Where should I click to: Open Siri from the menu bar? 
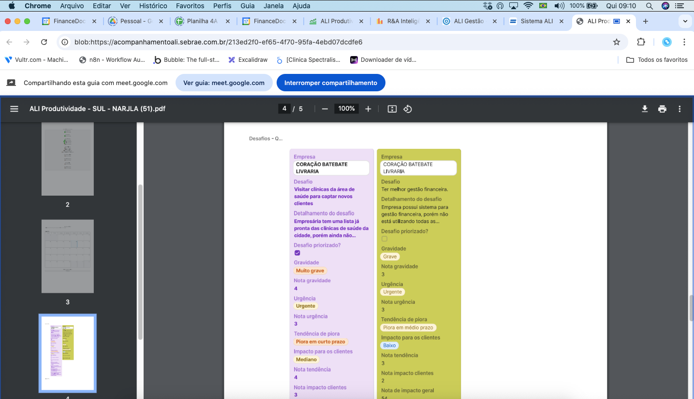665,6
